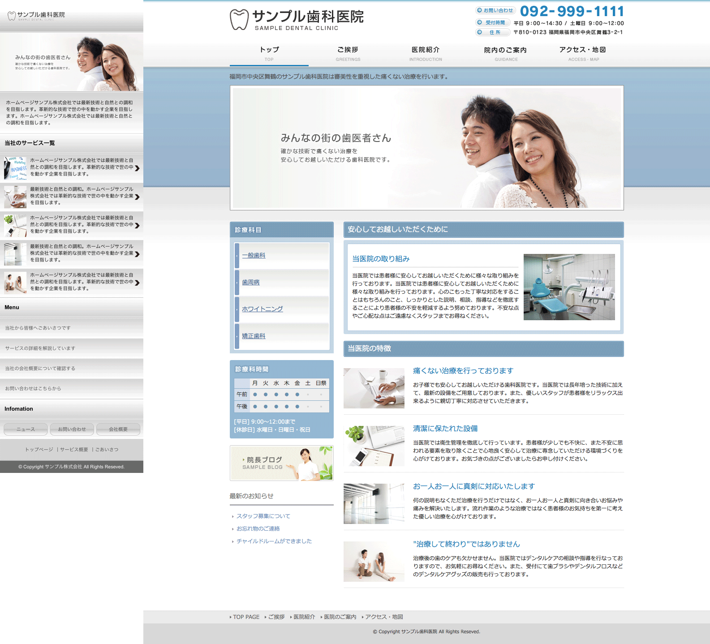710x644 pixels.
Task: Click the 住所 badge in header
Action: [x=492, y=32]
